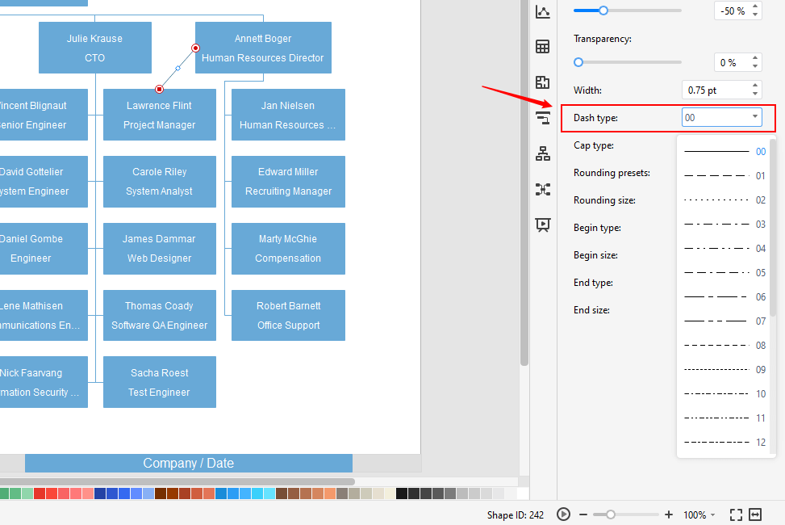
Task: Increase the line Width stepper value
Action: [755, 86]
